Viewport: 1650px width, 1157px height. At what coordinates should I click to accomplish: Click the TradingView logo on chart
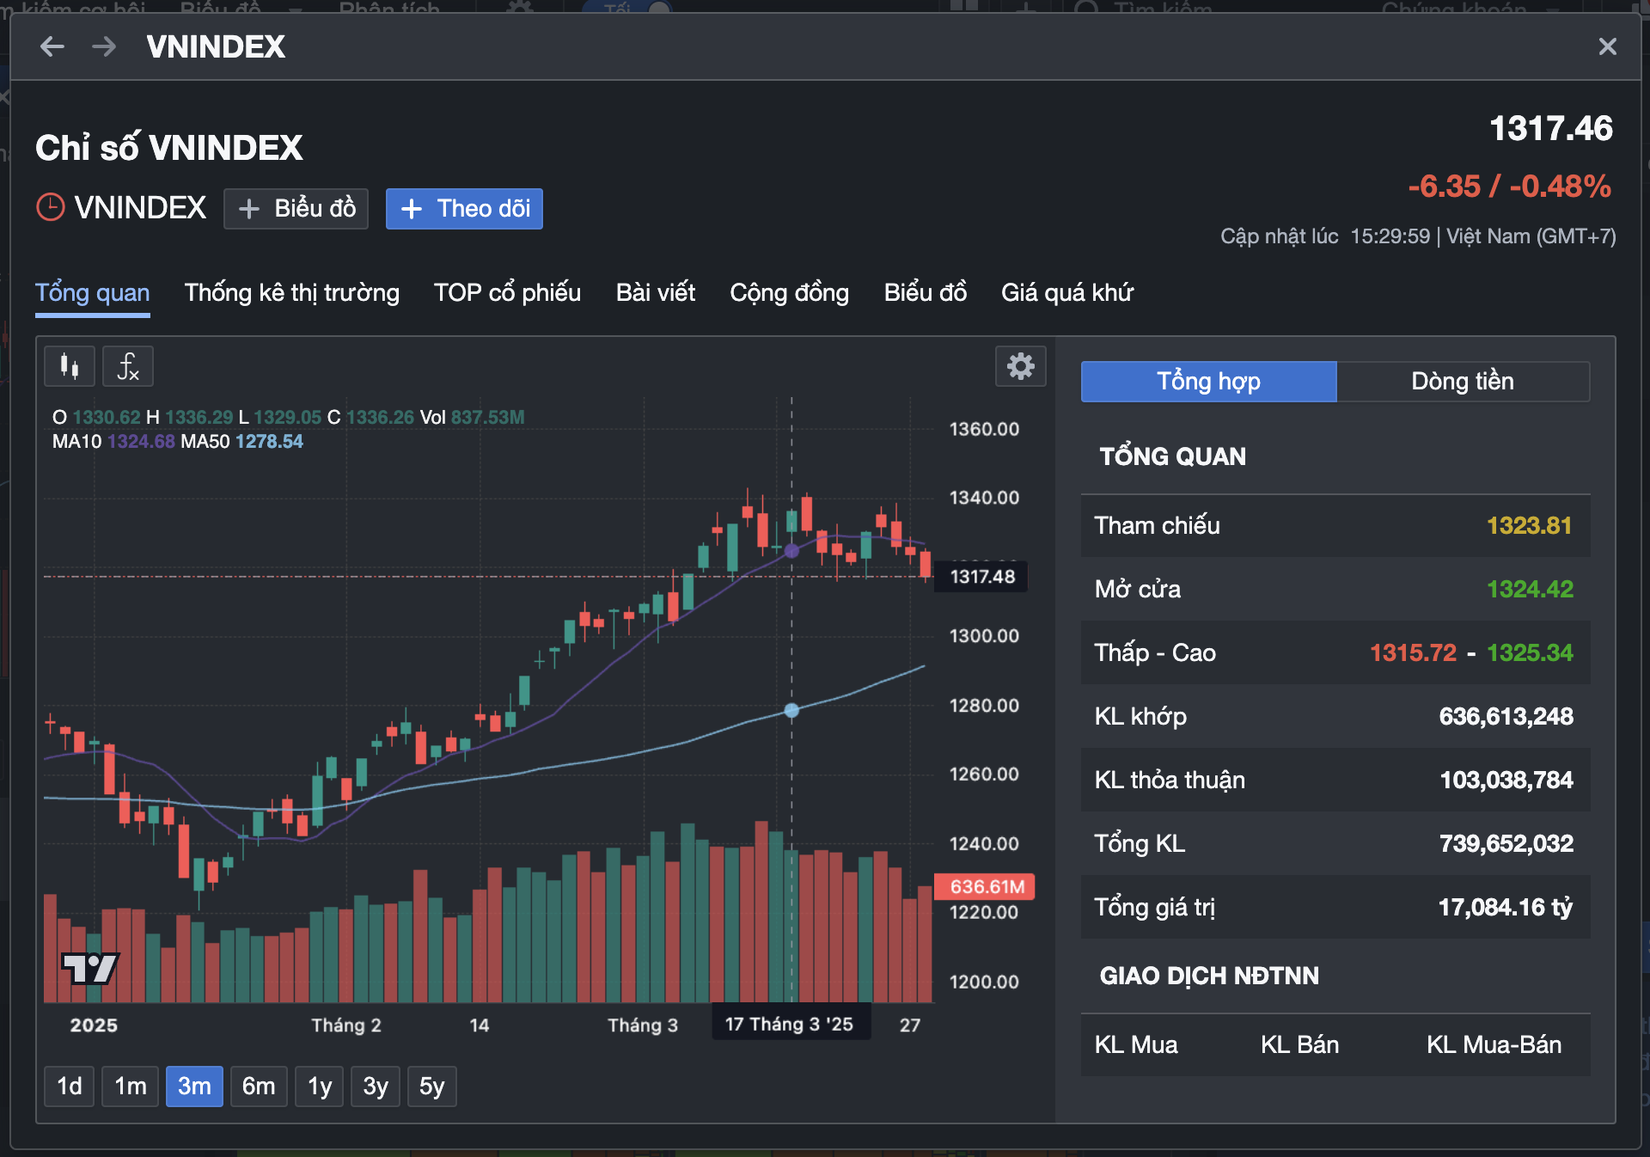coord(89,969)
